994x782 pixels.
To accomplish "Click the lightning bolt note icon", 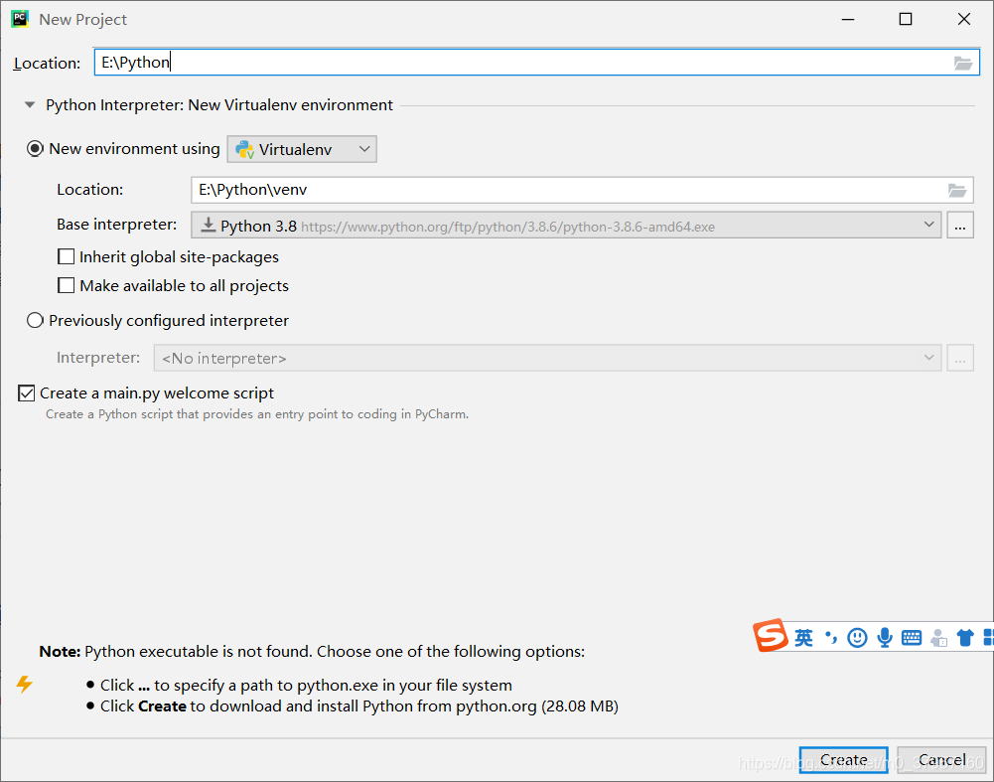I will (24, 685).
